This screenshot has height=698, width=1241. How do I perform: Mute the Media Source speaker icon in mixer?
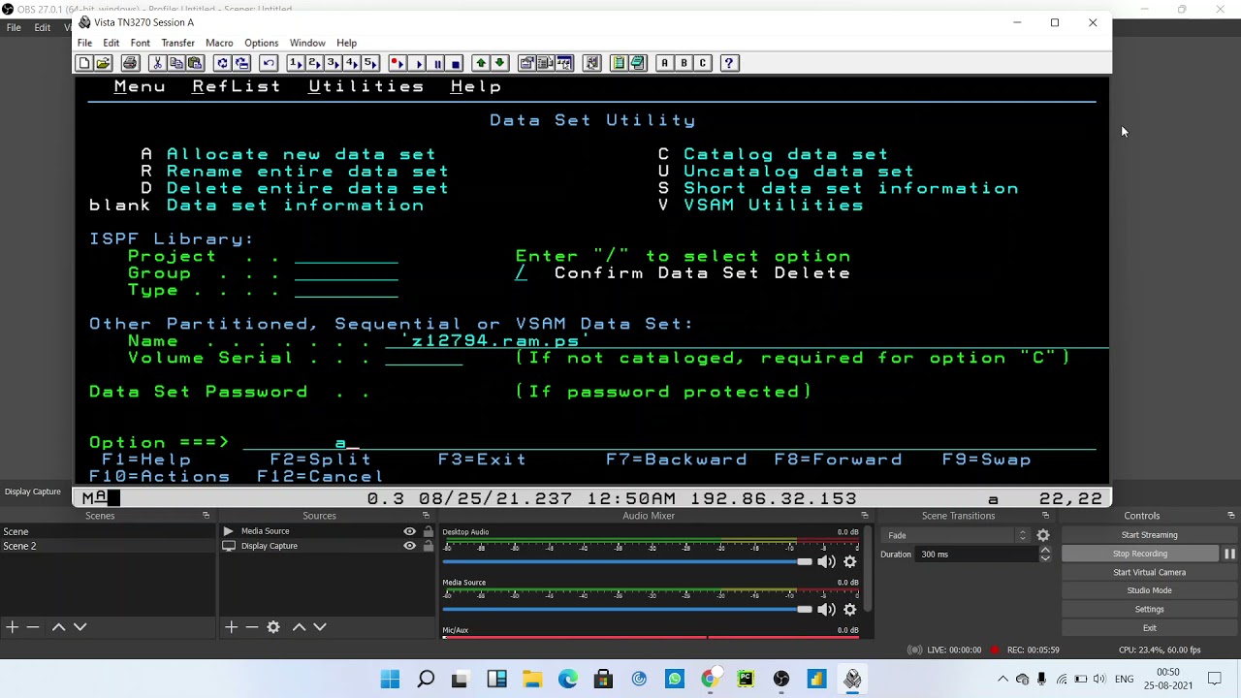826,610
